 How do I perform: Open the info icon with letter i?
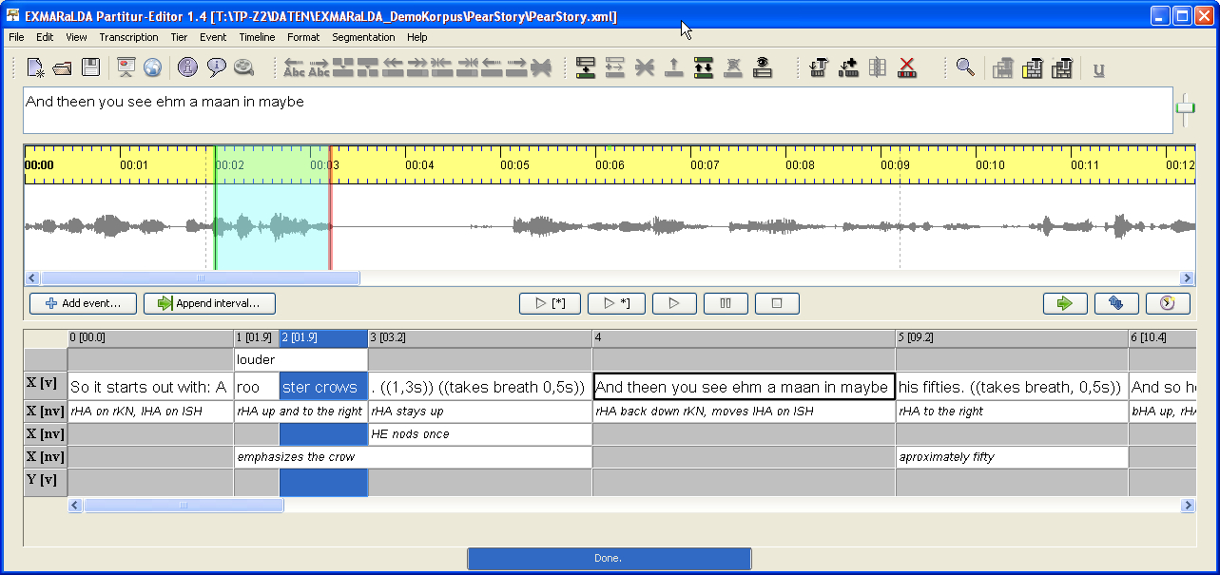click(x=187, y=67)
